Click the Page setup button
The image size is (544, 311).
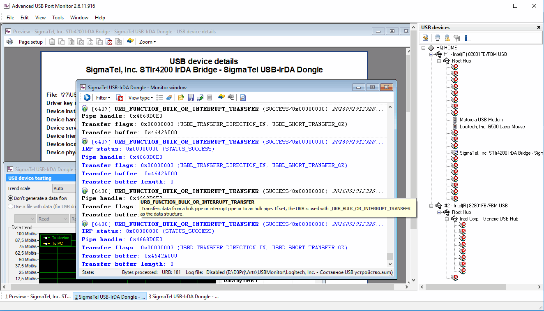click(x=30, y=42)
